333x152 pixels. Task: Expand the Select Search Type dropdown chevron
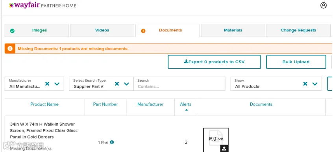127,84
